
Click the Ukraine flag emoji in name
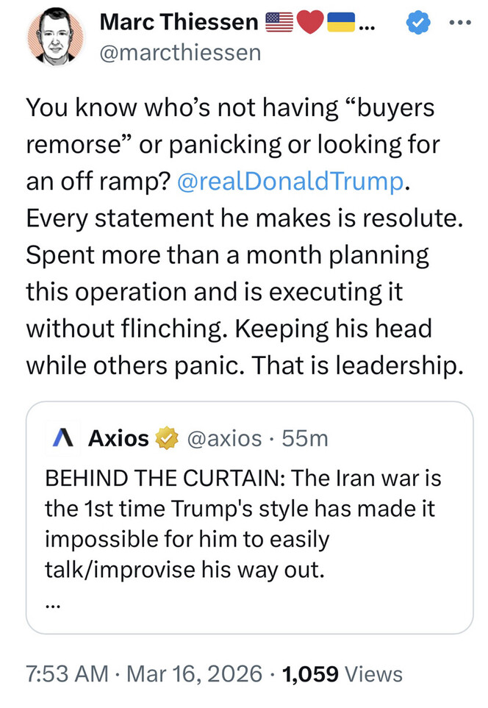(340, 24)
